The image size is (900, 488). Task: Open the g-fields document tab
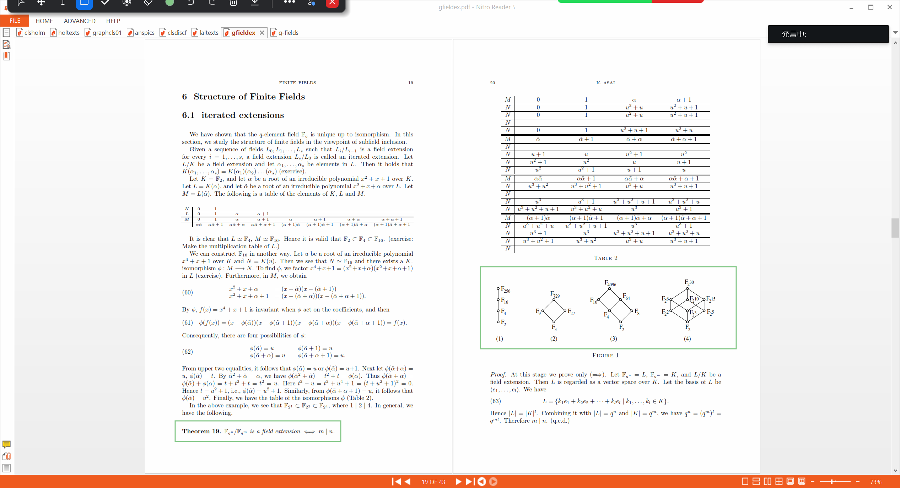click(288, 32)
